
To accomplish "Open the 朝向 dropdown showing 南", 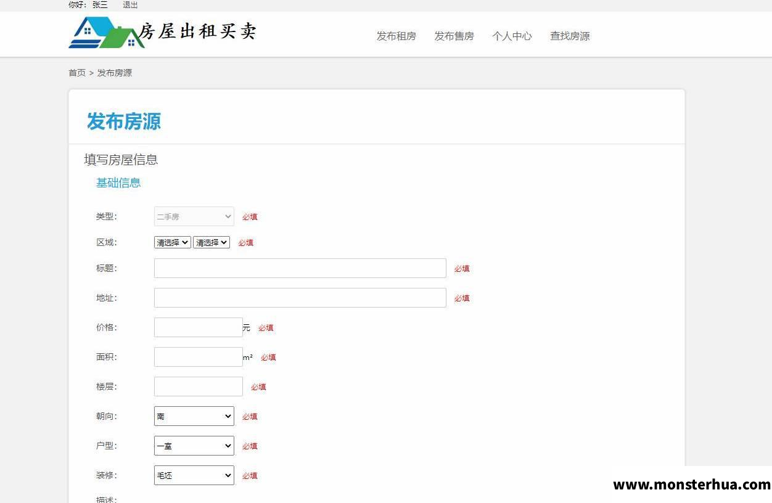I will pyautogui.click(x=194, y=416).
